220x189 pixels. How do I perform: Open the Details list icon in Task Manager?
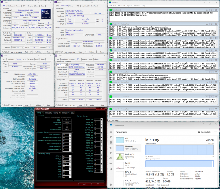[x=110, y=164]
